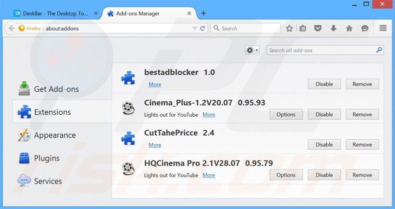Click the HQCinema Pro film reel icon
The image size is (395, 209).
pos(128,168)
